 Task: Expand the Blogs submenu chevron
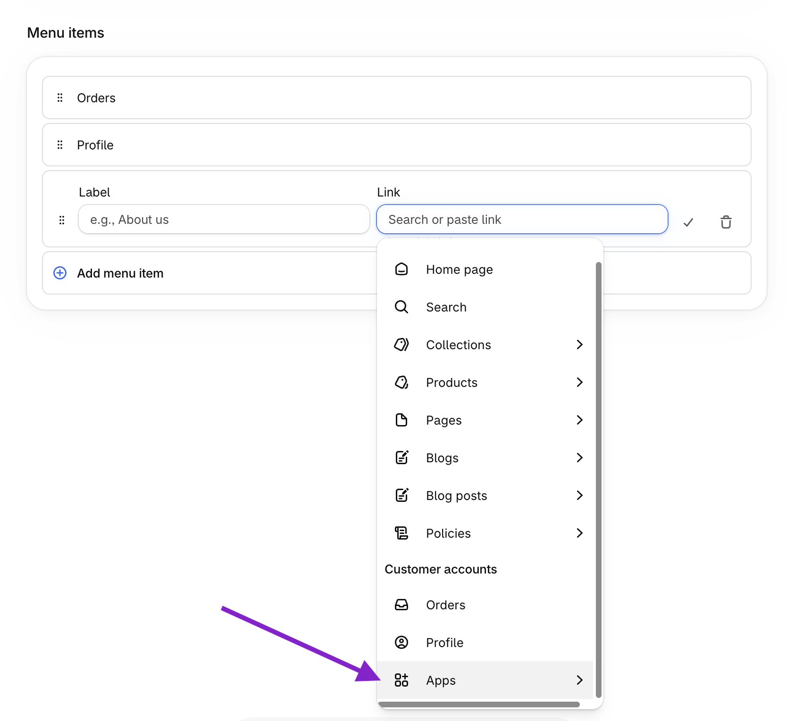[x=580, y=458]
